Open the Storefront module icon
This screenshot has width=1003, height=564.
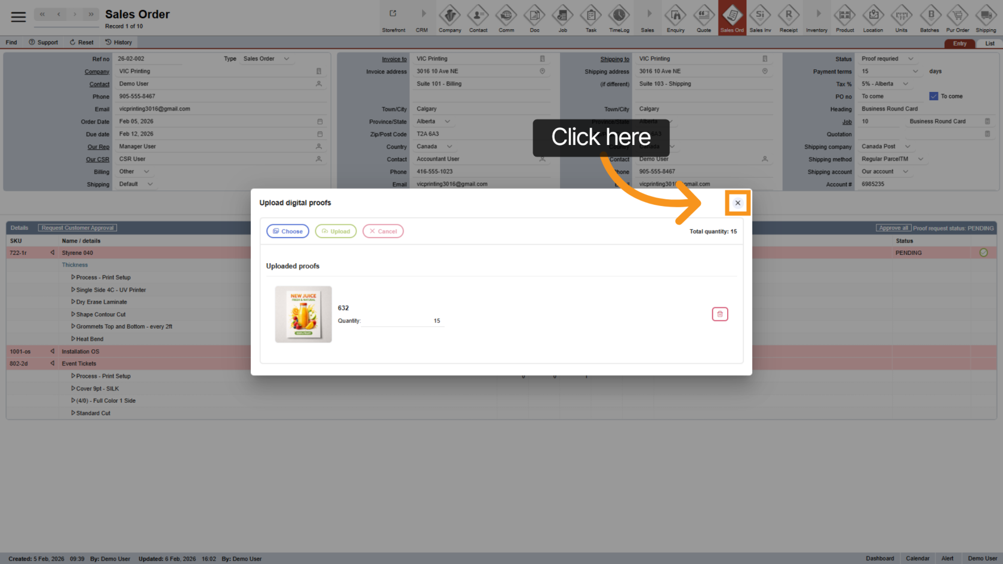(393, 18)
